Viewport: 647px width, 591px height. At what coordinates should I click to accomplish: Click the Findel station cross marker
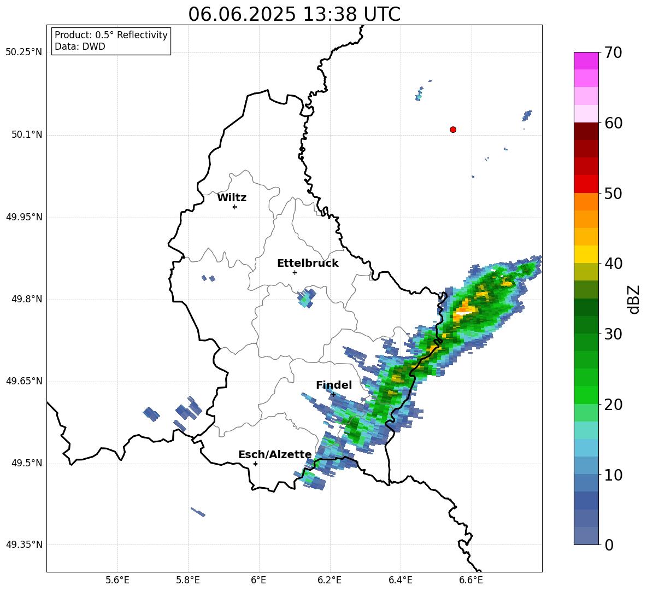pyautogui.click(x=333, y=395)
